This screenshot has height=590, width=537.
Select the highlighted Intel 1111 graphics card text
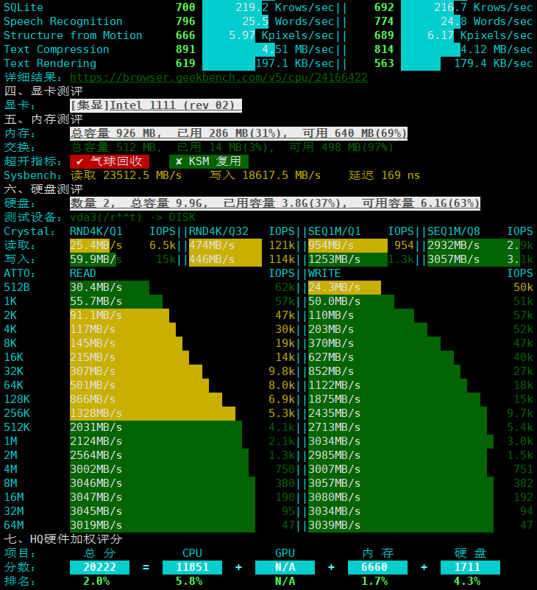click(x=156, y=105)
